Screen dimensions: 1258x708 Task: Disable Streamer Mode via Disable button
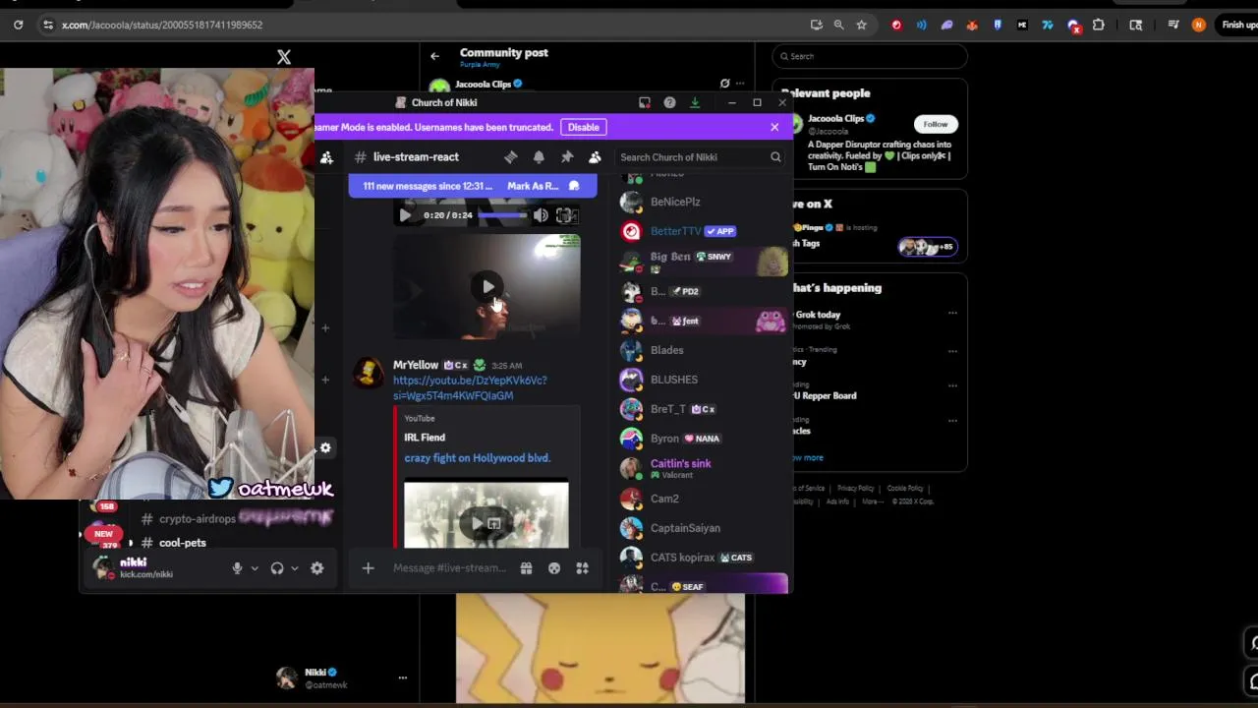tap(583, 127)
